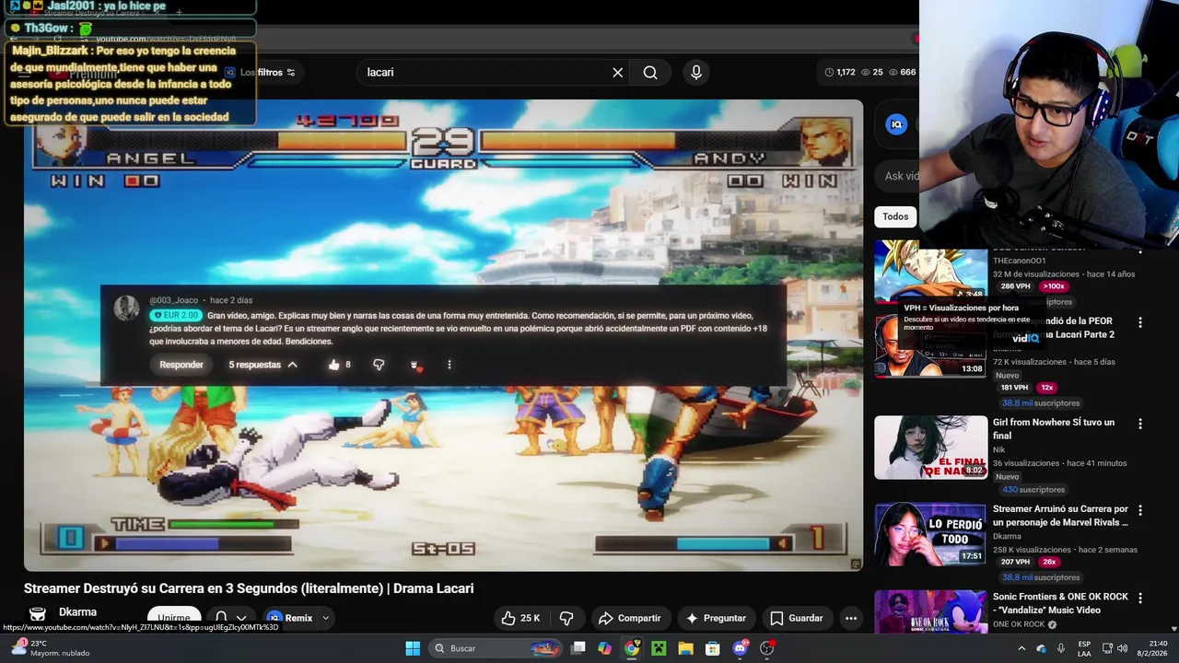Open the more actions ellipsis under video
Image resolution: width=1179 pixels, height=663 pixels.
851,618
